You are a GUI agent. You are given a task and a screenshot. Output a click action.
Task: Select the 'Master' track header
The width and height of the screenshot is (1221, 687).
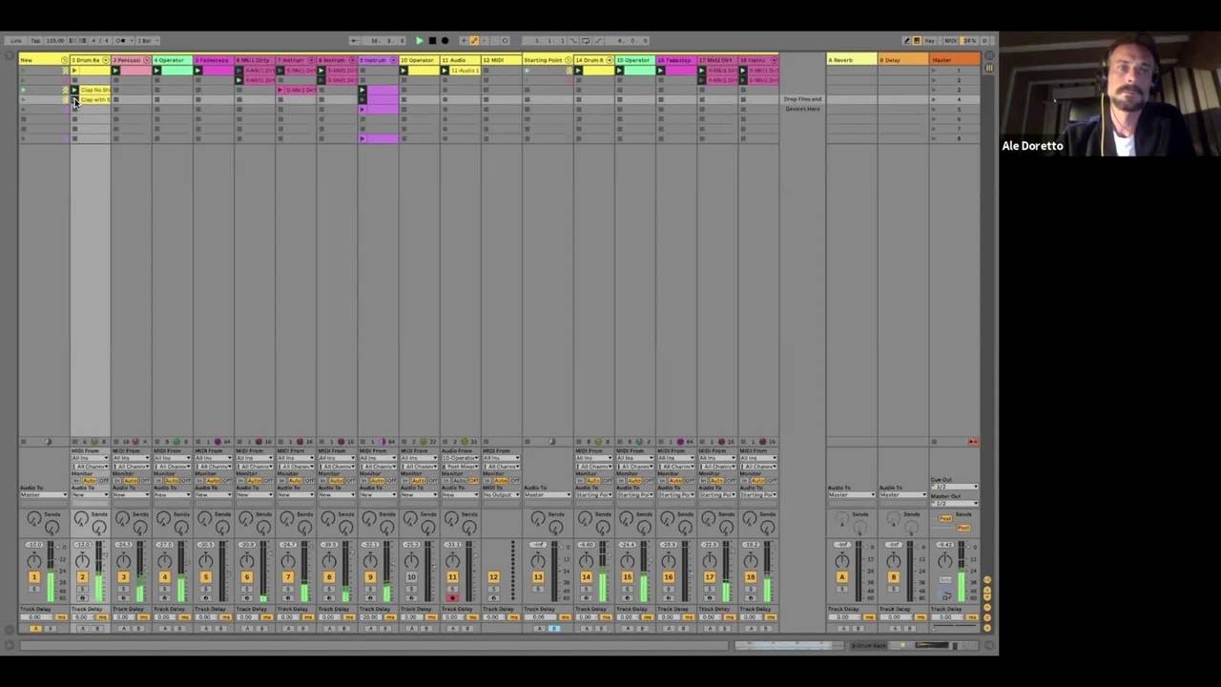pos(955,60)
